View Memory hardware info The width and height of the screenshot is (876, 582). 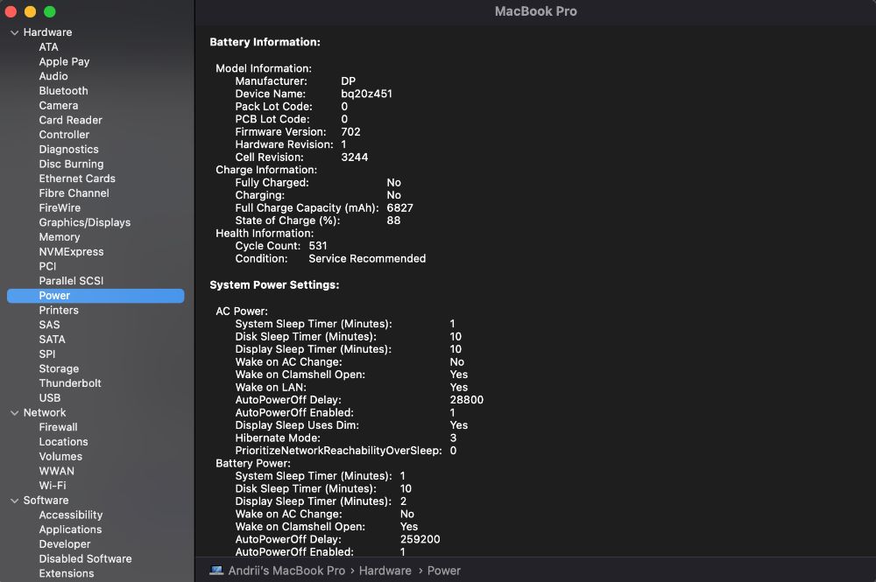60,236
